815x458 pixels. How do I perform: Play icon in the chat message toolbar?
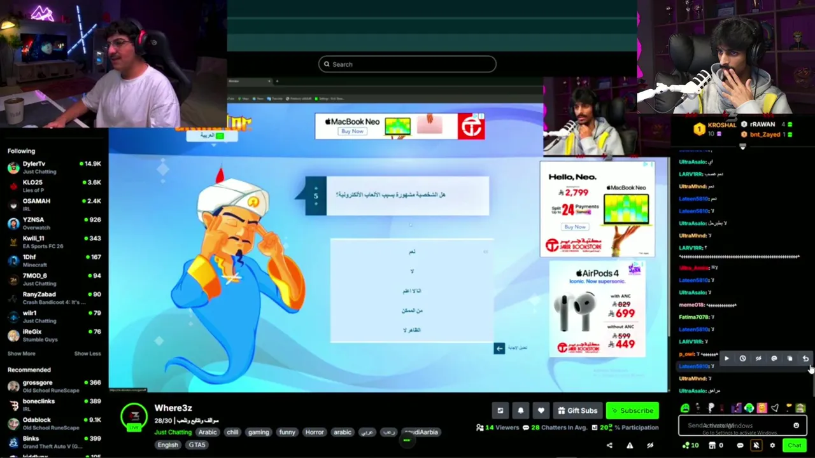point(726,359)
